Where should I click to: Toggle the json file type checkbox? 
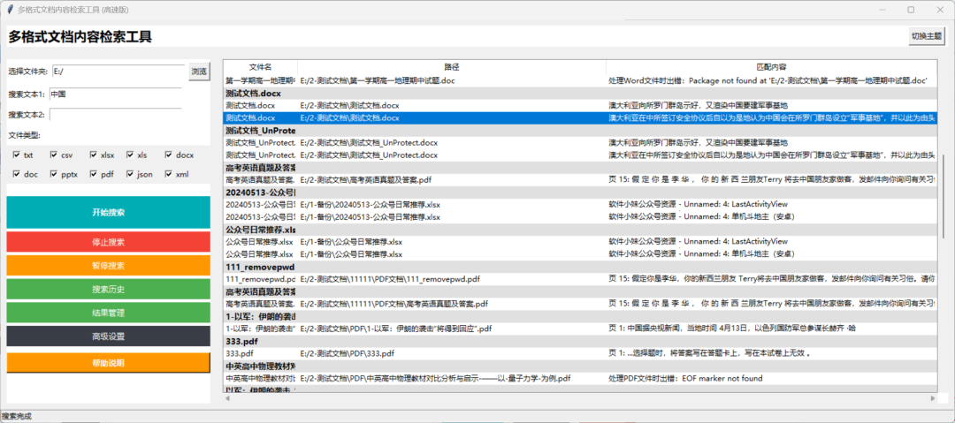130,174
